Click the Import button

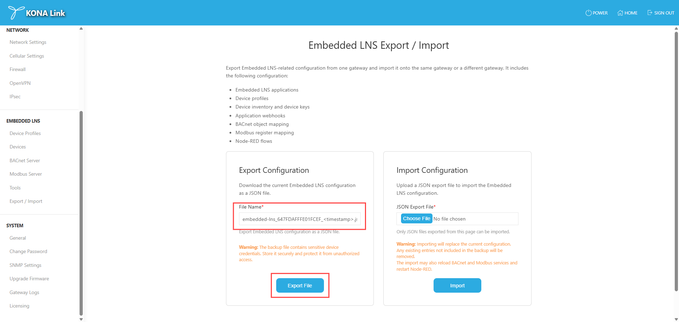[457, 286]
